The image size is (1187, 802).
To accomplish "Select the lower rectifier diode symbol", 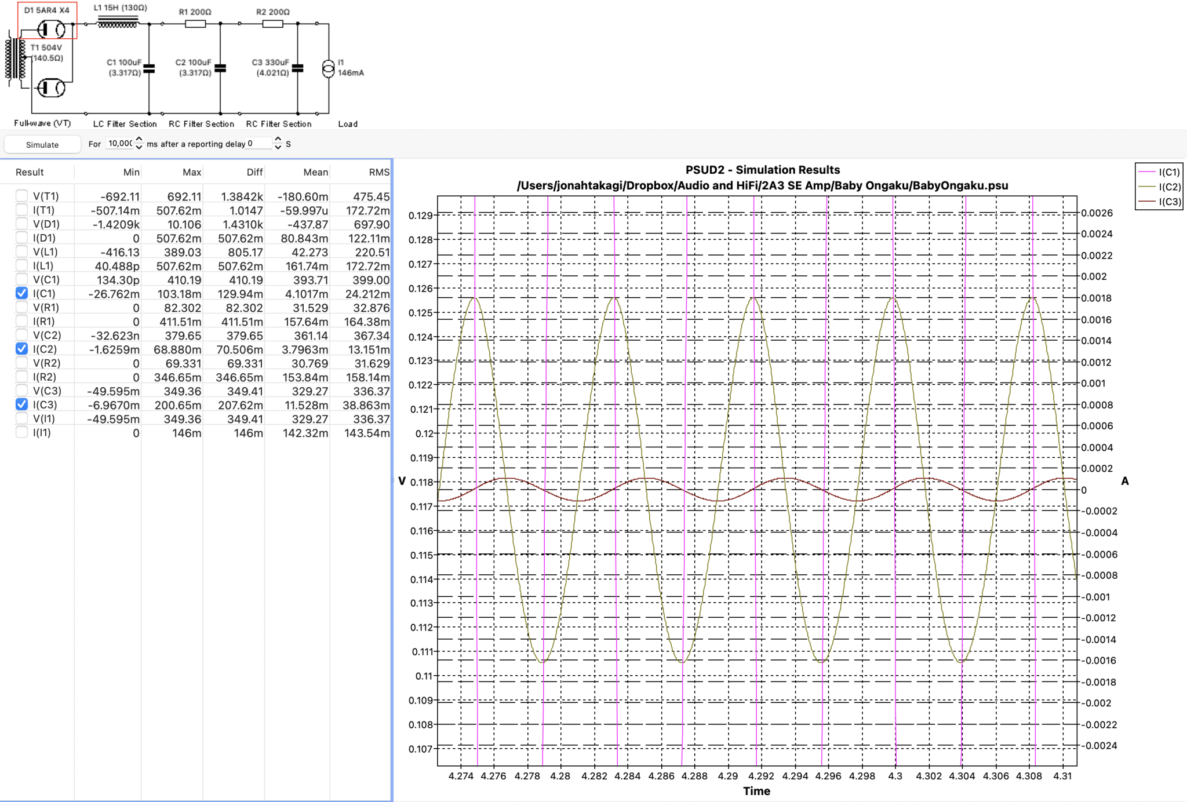I will 51,88.
